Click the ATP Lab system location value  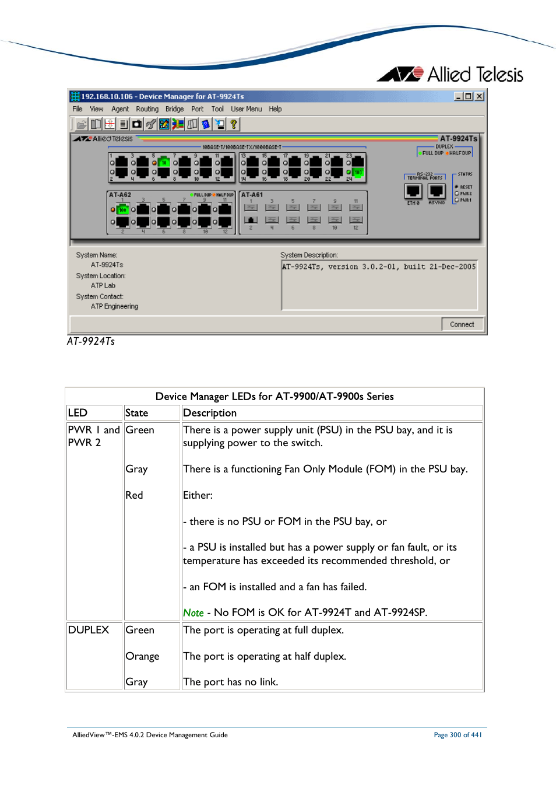103,286
